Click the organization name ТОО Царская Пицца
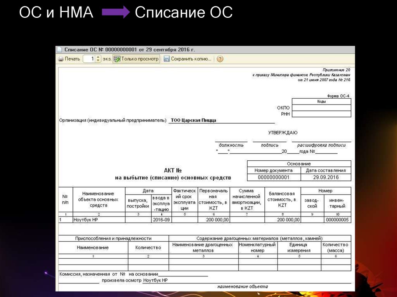 point(193,120)
